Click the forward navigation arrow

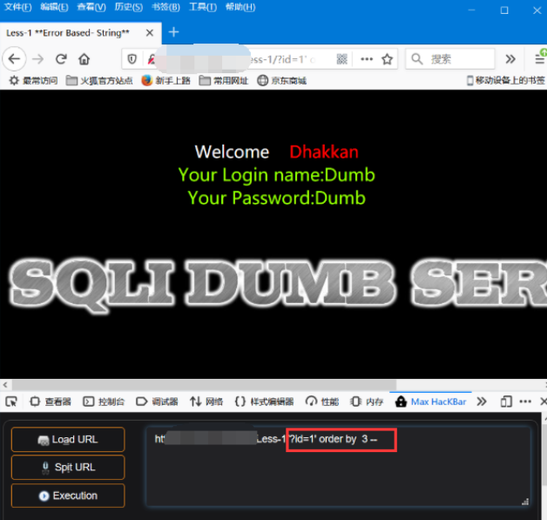37,59
